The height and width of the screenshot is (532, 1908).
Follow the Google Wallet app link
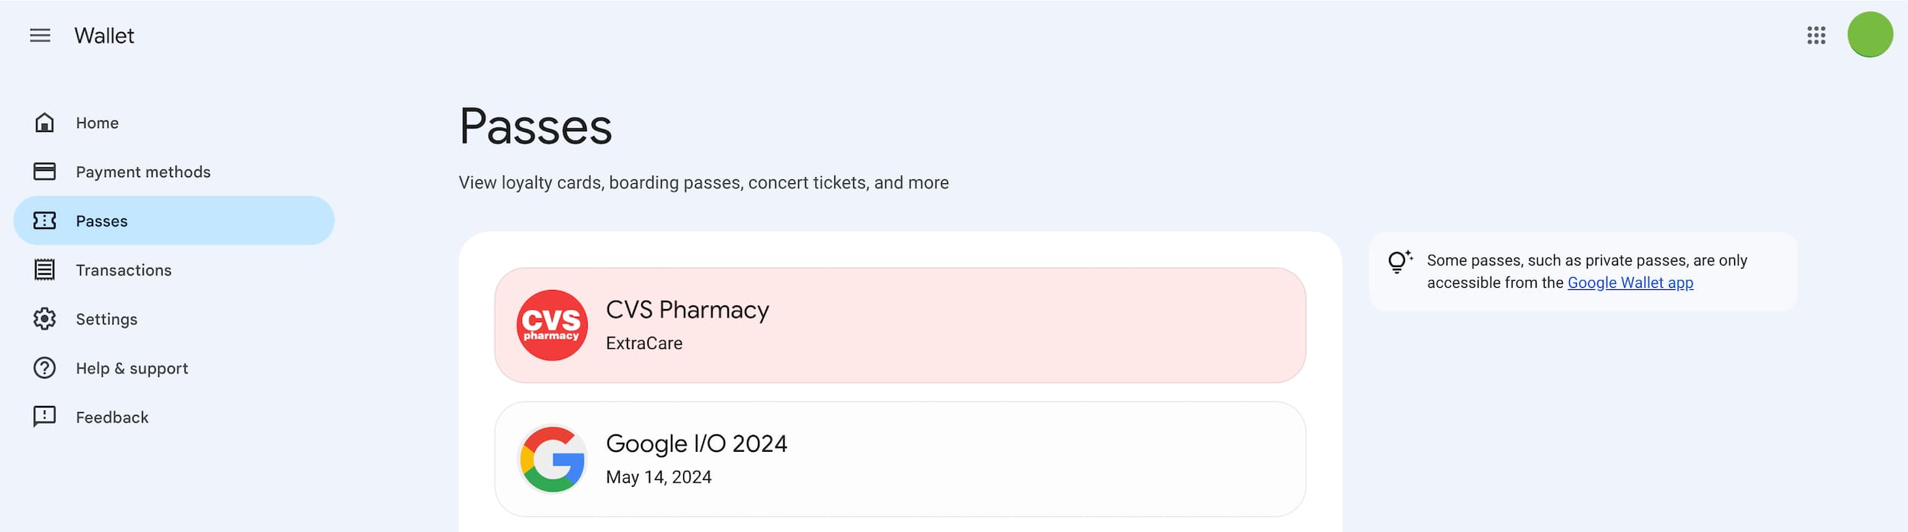point(1630,283)
